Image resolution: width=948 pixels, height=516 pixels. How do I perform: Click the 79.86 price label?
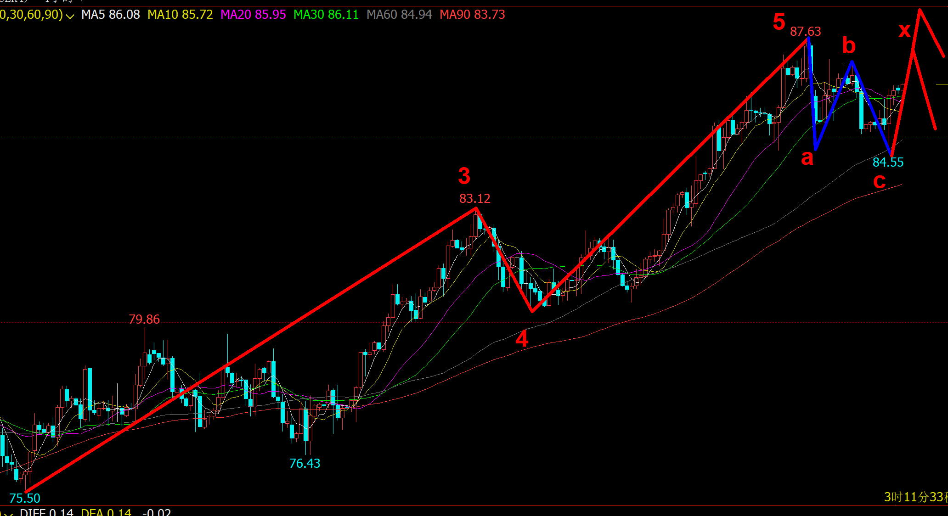[x=144, y=319]
